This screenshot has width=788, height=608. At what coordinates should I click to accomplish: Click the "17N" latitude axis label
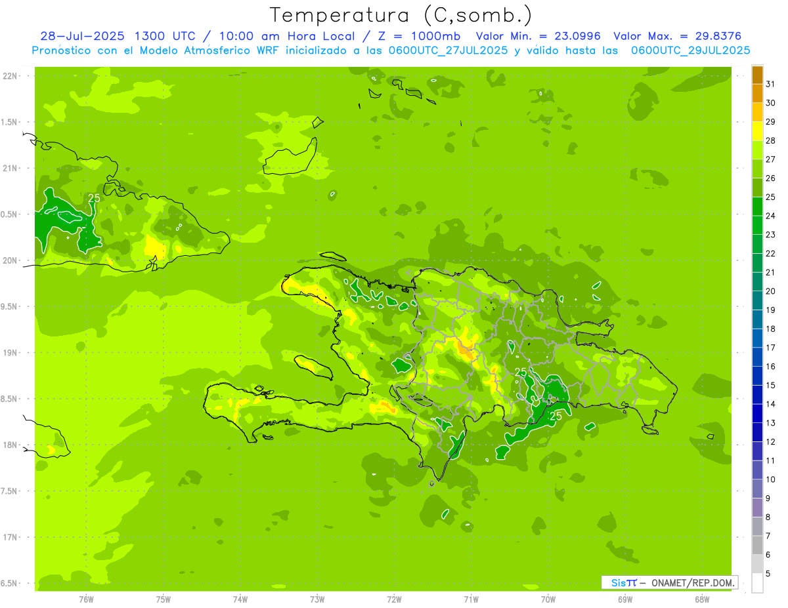[11, 538]
